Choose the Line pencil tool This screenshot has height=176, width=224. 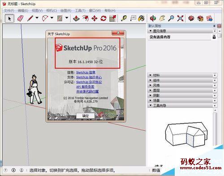click(x=30, y=18)
